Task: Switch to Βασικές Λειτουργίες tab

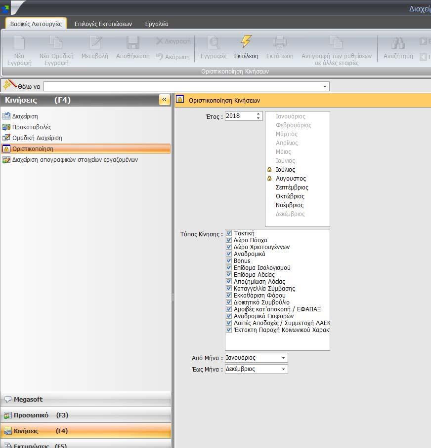Action: coord(36,24)
